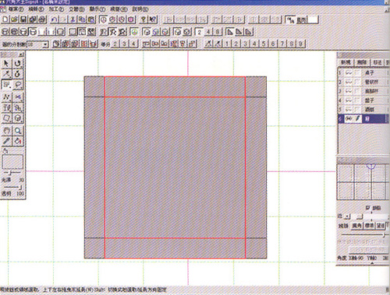The height and width of the screenshot is (295, 390).
Task: Click the material color preview swatch
Action: [x=12, y=162]
